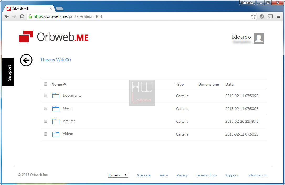Open the Termini d'uso link
Image resolution: width=285 pixels, height=185 pixels.
point(206,175)
